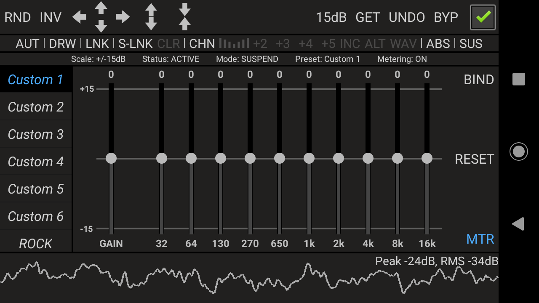539x303 pixels.
Task: Toggle the green checkmark enable box
Action: point(483,17)
